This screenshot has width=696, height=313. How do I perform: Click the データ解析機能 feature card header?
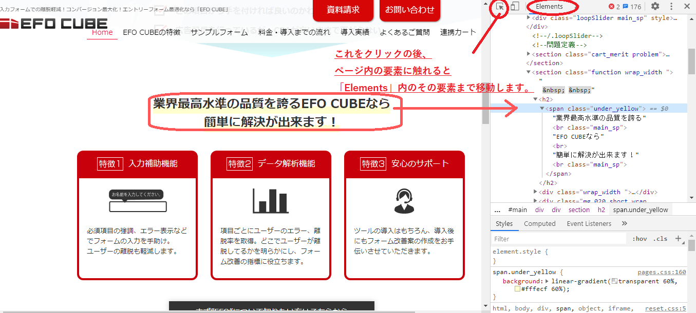(x=271, y=164)
